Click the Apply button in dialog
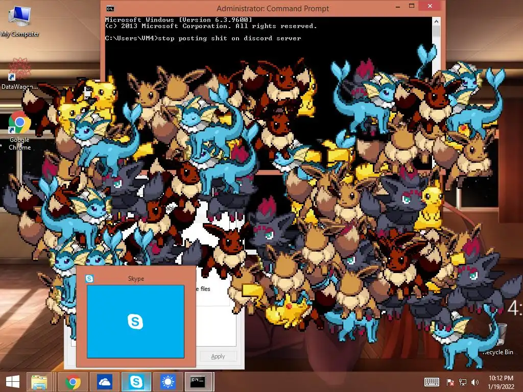Screen dimensions: 523x392 [x=218, y=356]
